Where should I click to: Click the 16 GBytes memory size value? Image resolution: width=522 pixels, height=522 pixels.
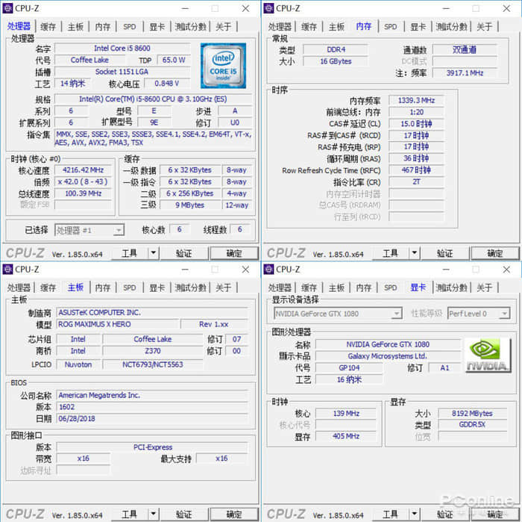(336, 61)
